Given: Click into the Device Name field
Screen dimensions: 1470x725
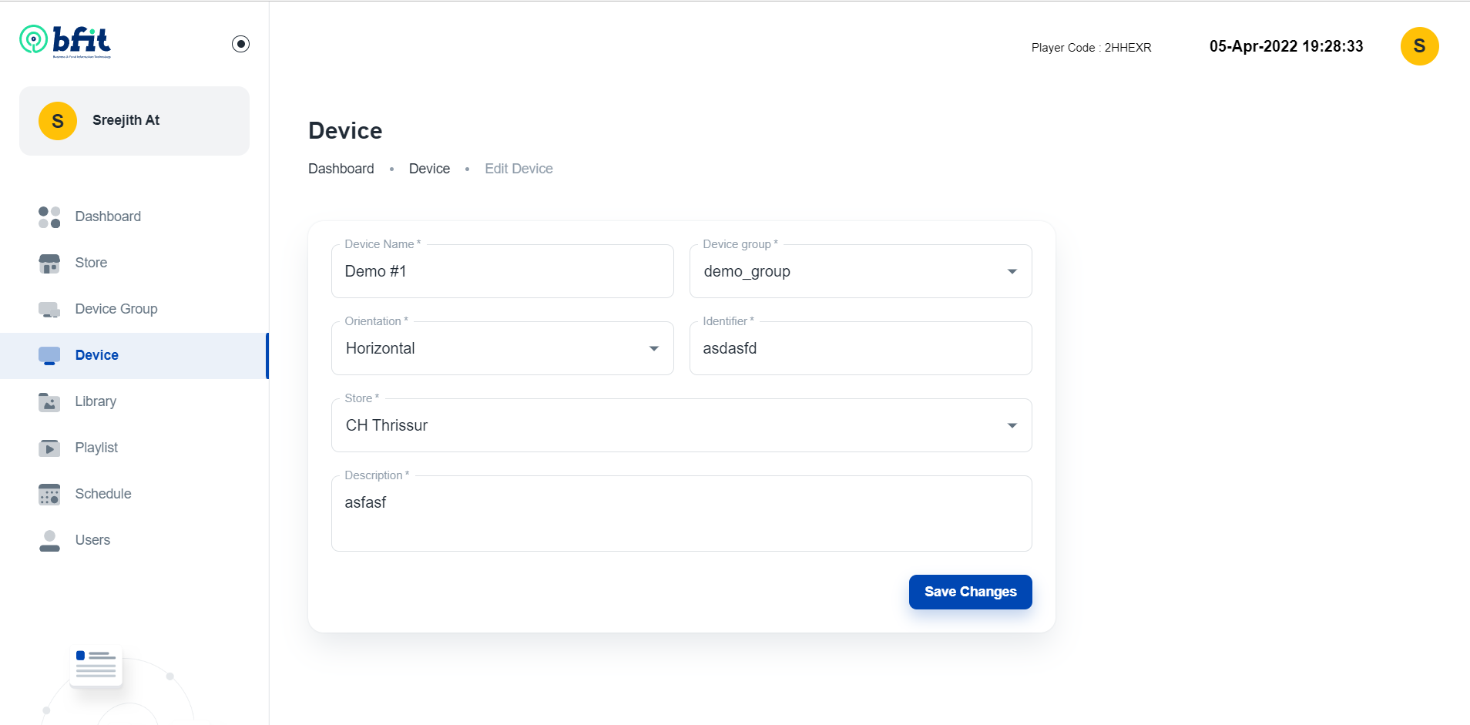Looking at the screenshot, I should 502,271.
